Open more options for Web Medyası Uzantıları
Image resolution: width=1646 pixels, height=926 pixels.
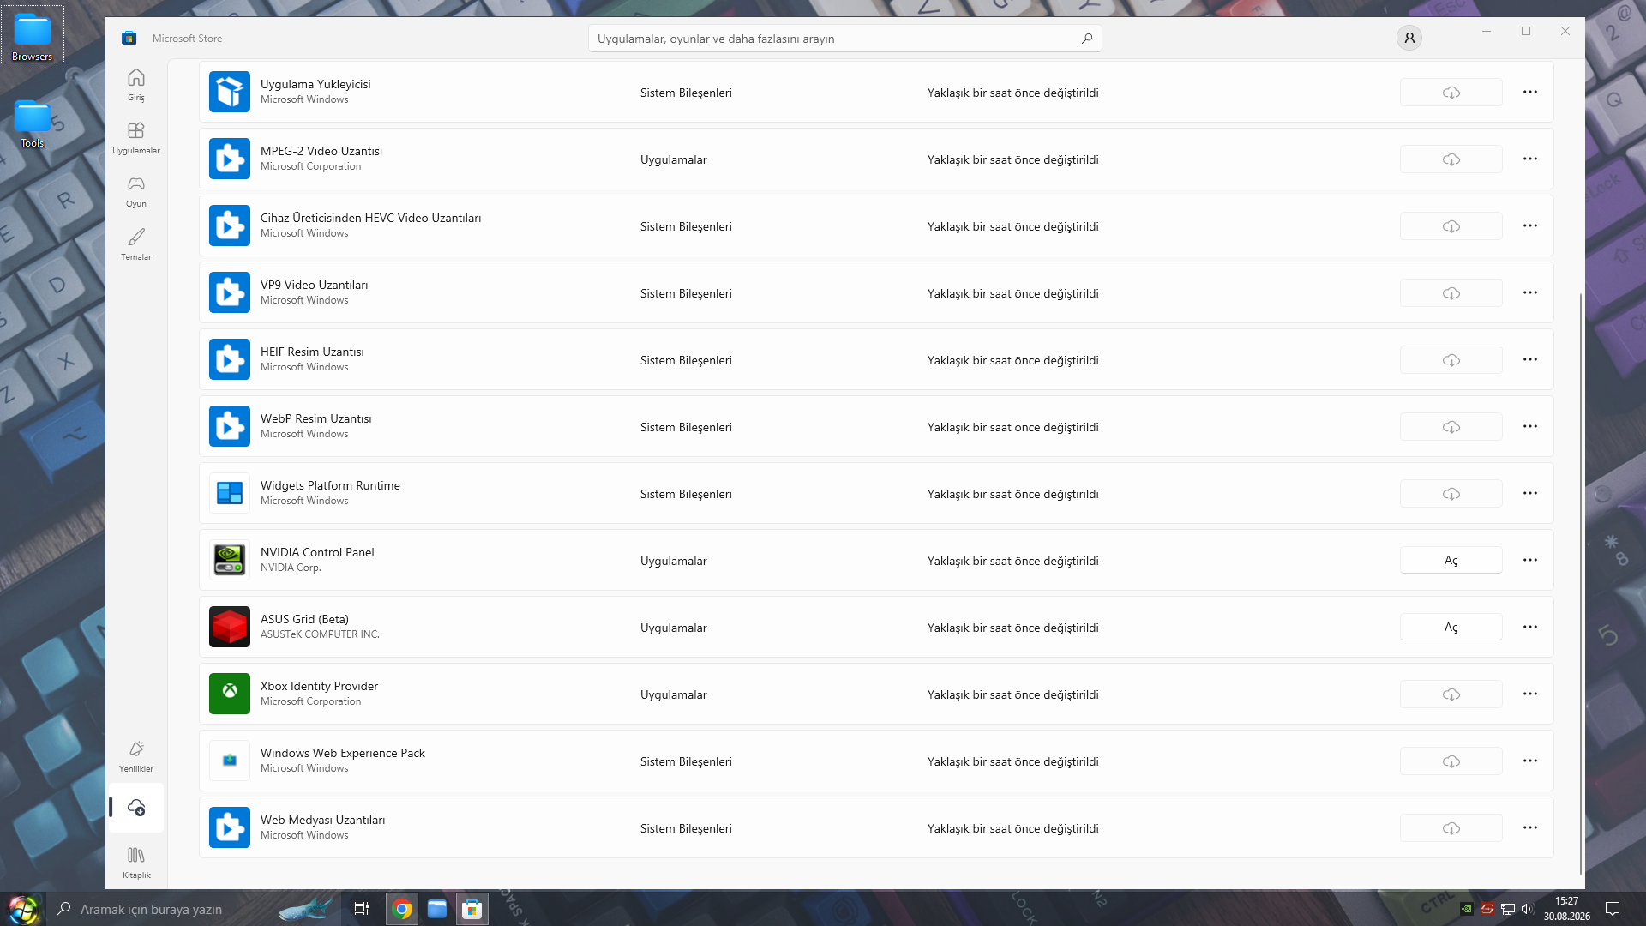1530,827
